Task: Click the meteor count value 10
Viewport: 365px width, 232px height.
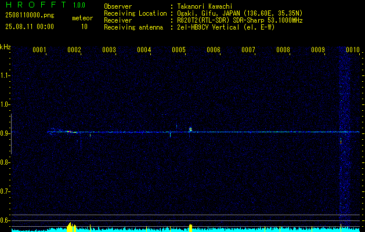Action: pos(84,27)
